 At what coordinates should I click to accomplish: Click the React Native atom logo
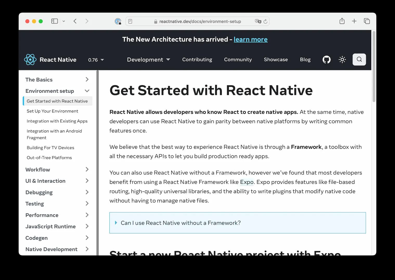(x=30, y=60)
